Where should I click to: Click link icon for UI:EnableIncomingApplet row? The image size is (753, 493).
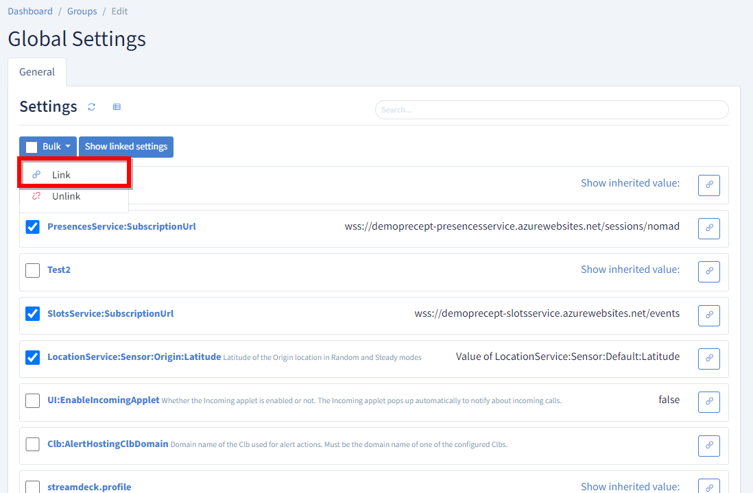[708, 402]
